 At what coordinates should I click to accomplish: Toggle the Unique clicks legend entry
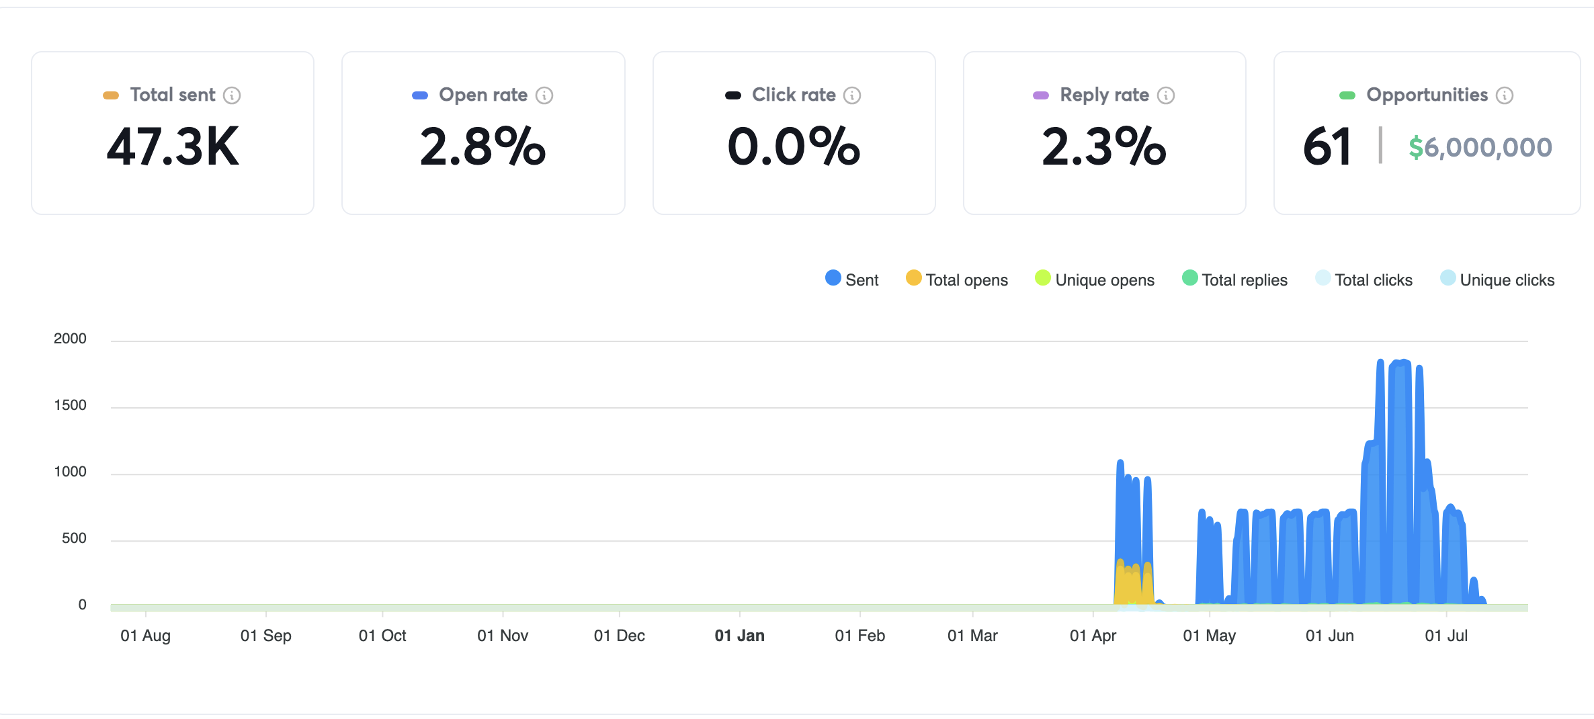(1497, 280)
